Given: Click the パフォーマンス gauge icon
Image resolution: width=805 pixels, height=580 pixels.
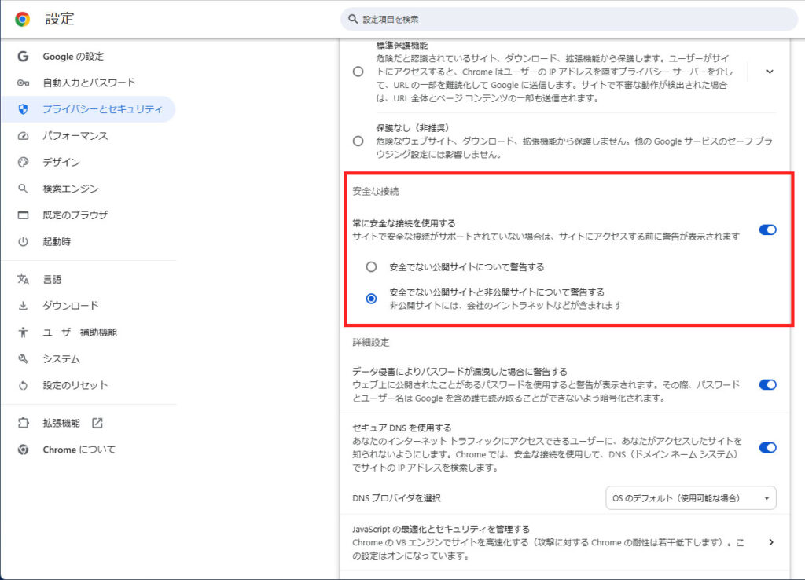Looking at the screenshot, I should [24, 136].
